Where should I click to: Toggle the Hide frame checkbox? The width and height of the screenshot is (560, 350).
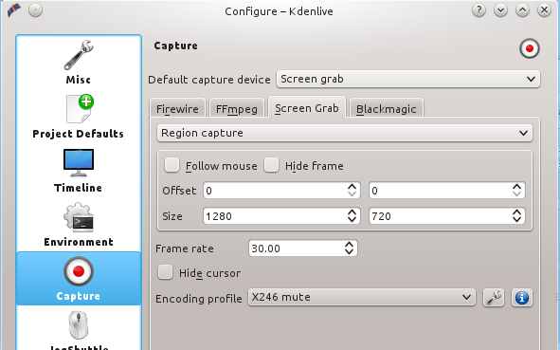(x=271, y=166)
